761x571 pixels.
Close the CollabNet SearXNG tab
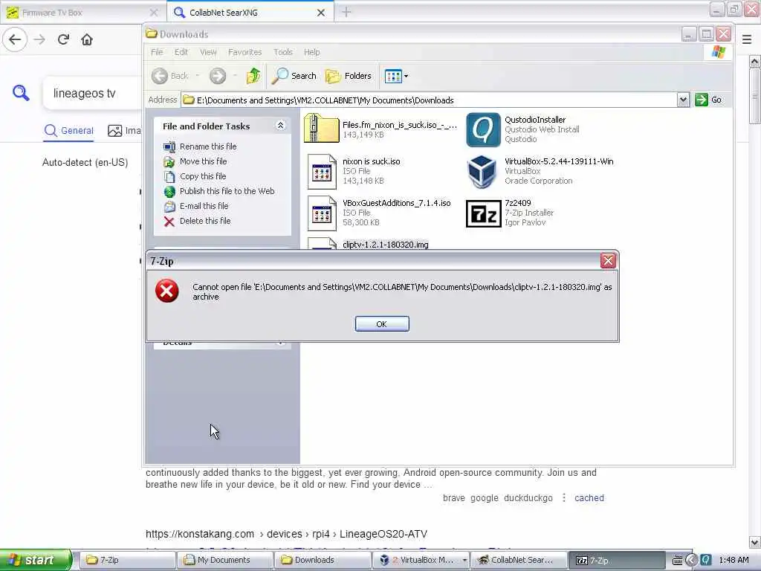pos(321,13)
